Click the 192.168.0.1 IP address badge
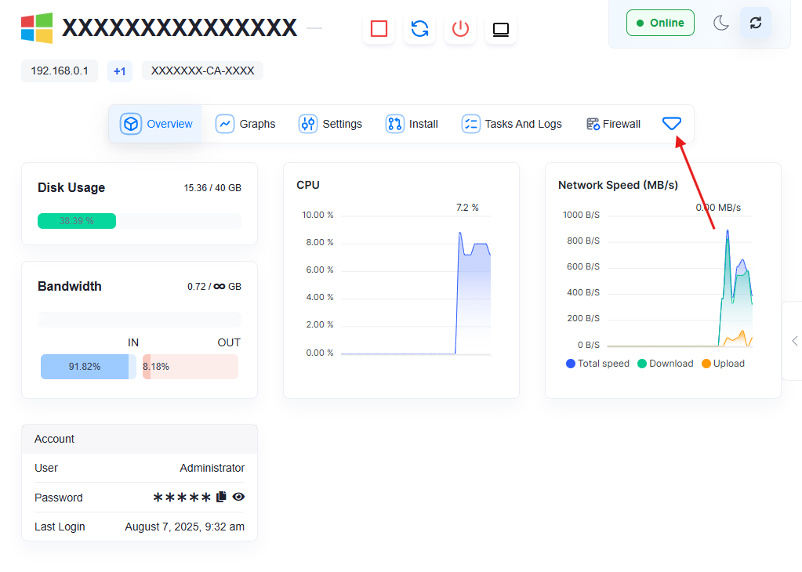 pyautogui.click(x=60, y=71)
